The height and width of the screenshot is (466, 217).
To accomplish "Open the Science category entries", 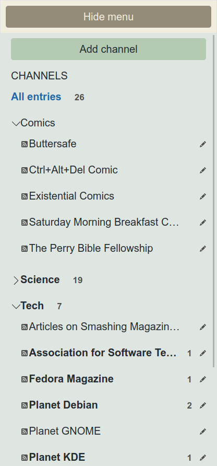I will [x=40, y=280].
